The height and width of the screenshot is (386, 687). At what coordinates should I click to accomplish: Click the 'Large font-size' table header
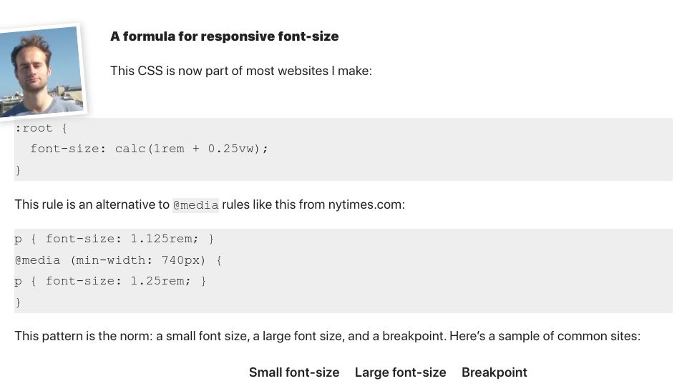(401, 372)
